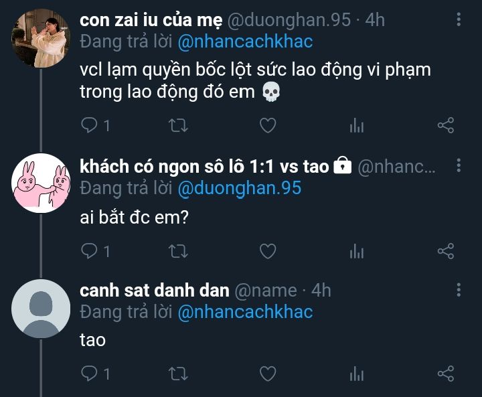This screenshot has height=397, width=482.
Task: Open more options for 'canh sat danh dan' tweet
Action: pos(459,290)
